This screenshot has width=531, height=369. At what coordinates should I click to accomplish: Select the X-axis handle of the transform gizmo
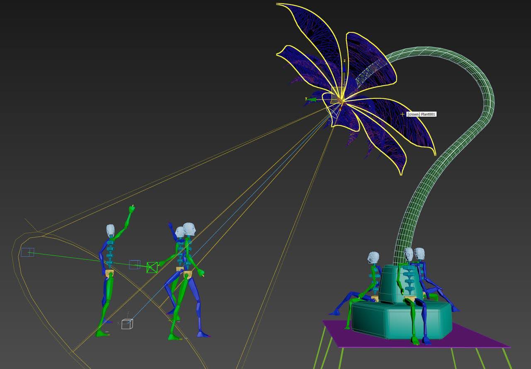tap(341, 110)
